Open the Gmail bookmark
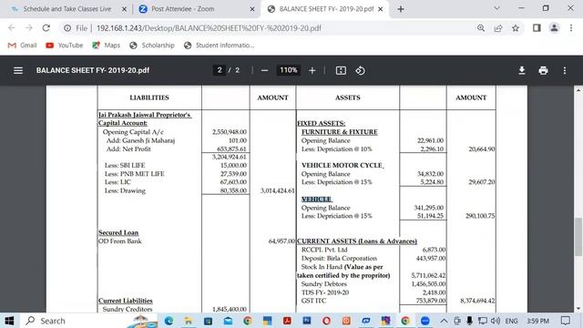Screen dimensions: 583x328 pos(22,46)
